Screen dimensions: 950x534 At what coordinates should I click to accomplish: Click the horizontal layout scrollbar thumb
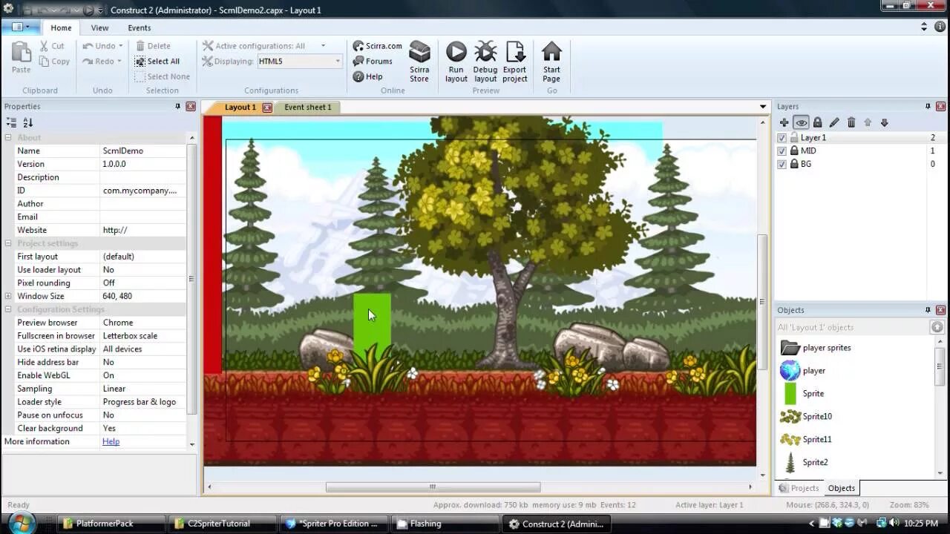433,487
